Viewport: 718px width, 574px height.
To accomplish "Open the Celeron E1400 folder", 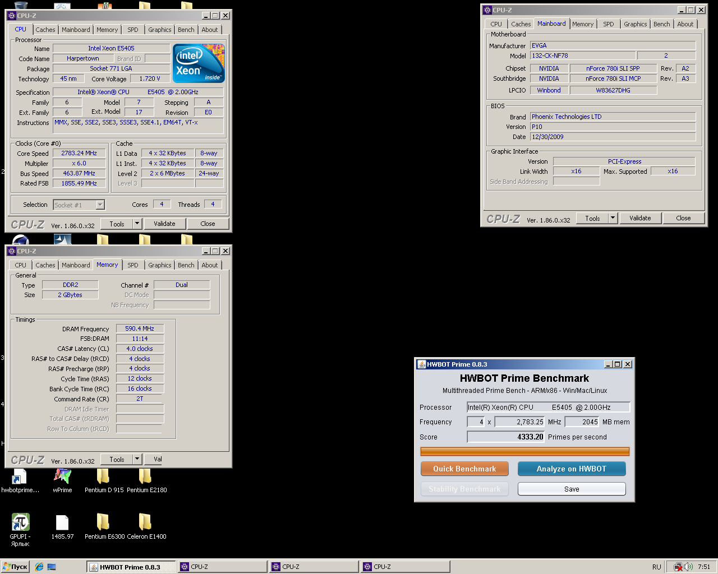I will point(146,527).
